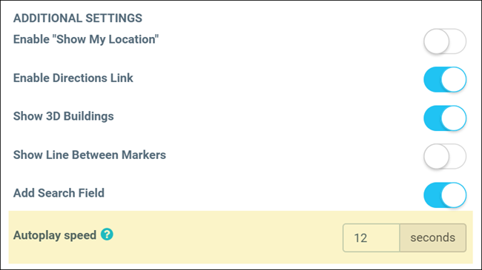The width and height of the screenshot is (482, 270).
Task: Enable the Show Line Between Markers switch
Action: [445, 157]
